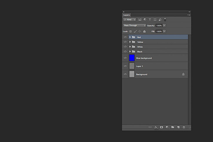Lock position move icon
This screenshot has width=213, height=142.
click(x=140, y=31)
